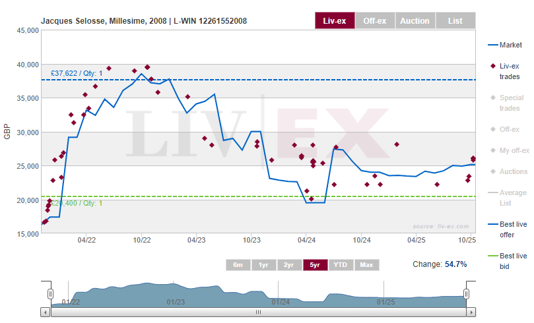Click the highest trade diamond near 10/22
The width and height of the screenshot is (534, 323).
[x=147, y=67]
